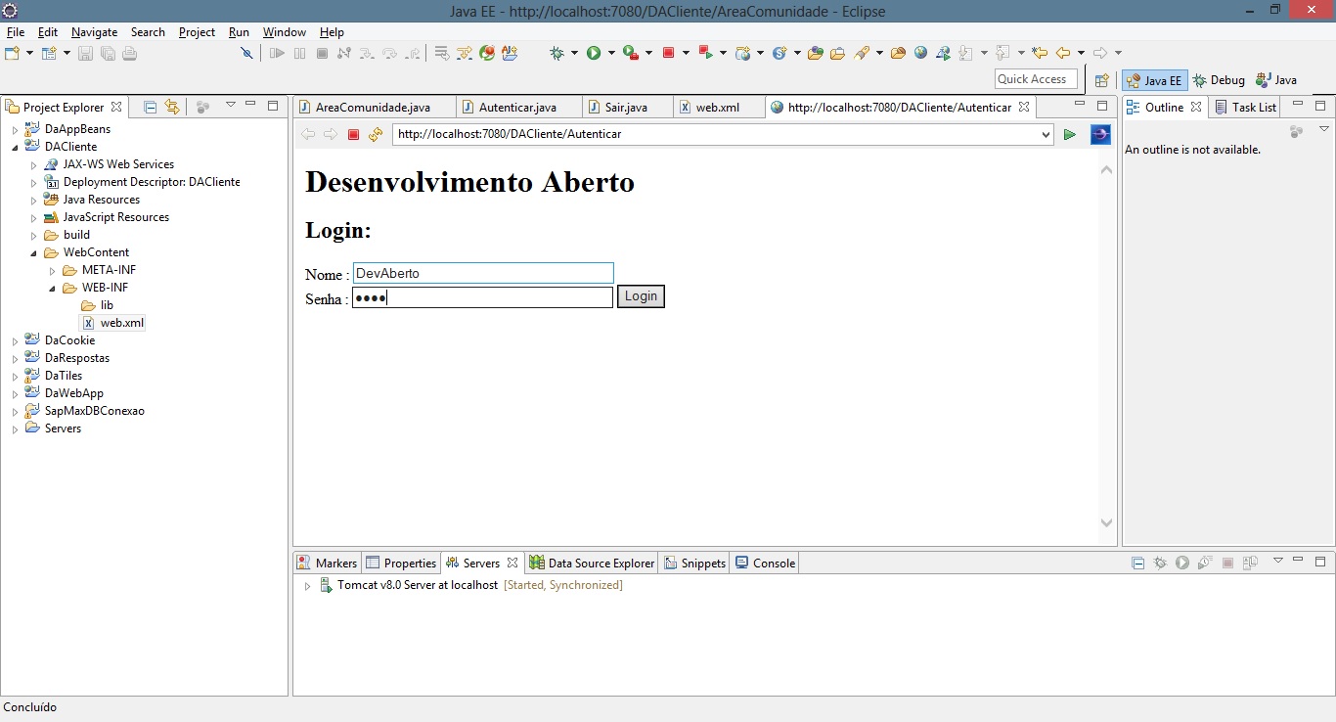Viewport: 1336px width, 722px height.
Task: Open the Navigate menu
Action: tap(94, 32)
